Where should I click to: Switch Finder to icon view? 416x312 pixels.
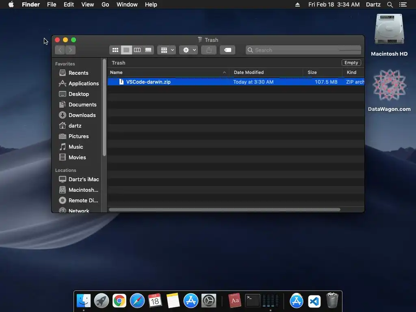click(x=115, y=50)
